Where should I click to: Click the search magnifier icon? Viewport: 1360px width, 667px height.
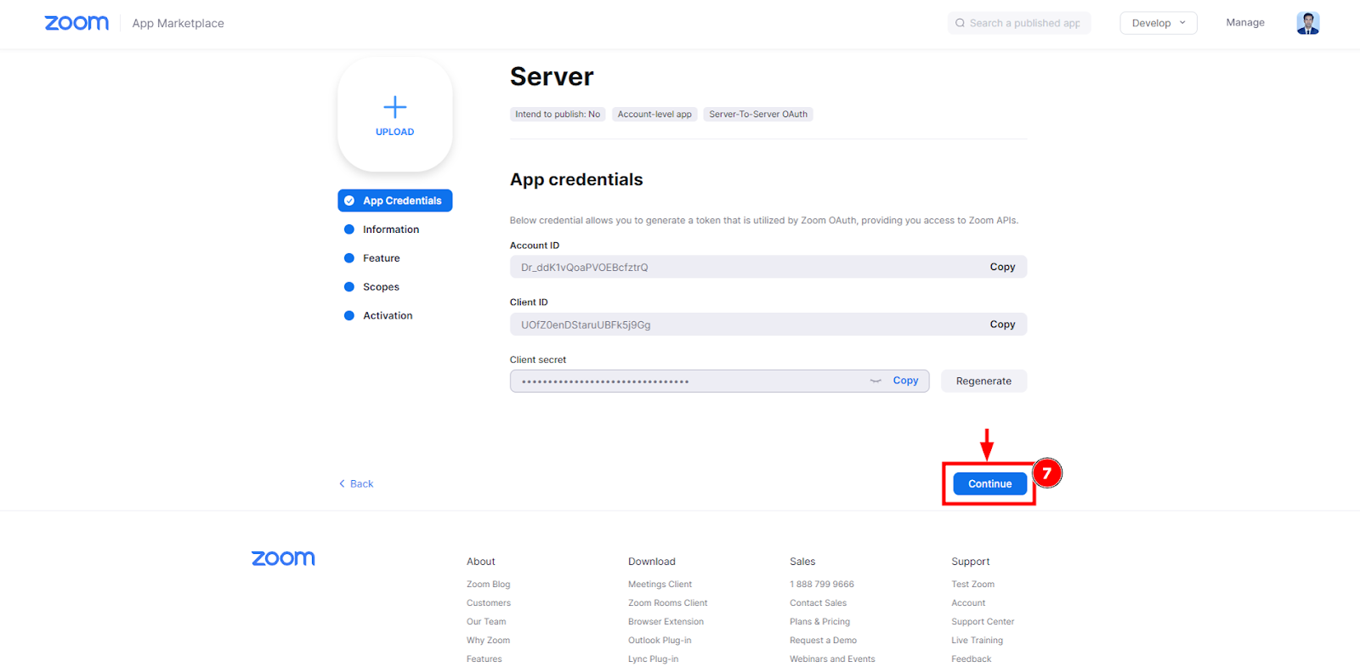[960, 23]
